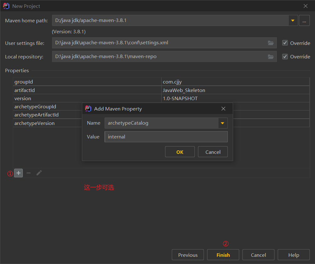Click the IntelliJ icon in New Project title
The image size is (315, 264).
pos(6,6)
